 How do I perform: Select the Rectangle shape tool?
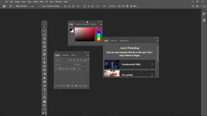44,98
